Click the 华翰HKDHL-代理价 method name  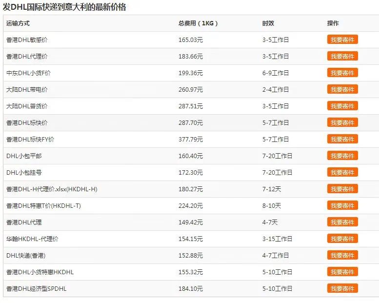32,239
